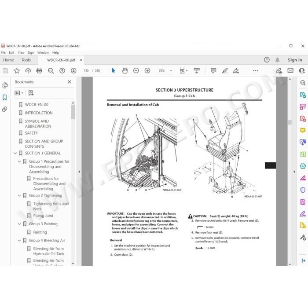Open the attachments paperclip panel
This screenshot has width=308, height=308.
(x=5, y=109)
